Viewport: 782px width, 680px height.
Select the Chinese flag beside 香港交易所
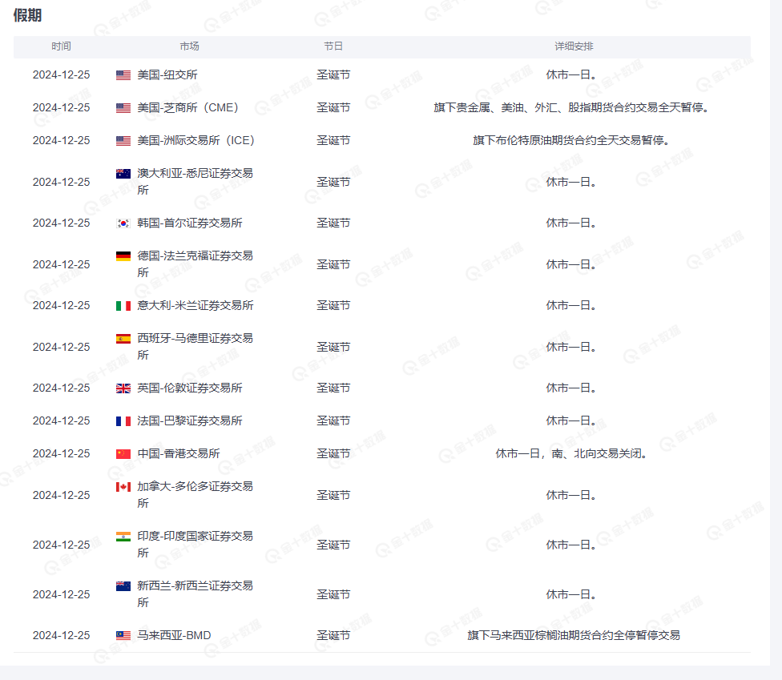click(122, 453)
